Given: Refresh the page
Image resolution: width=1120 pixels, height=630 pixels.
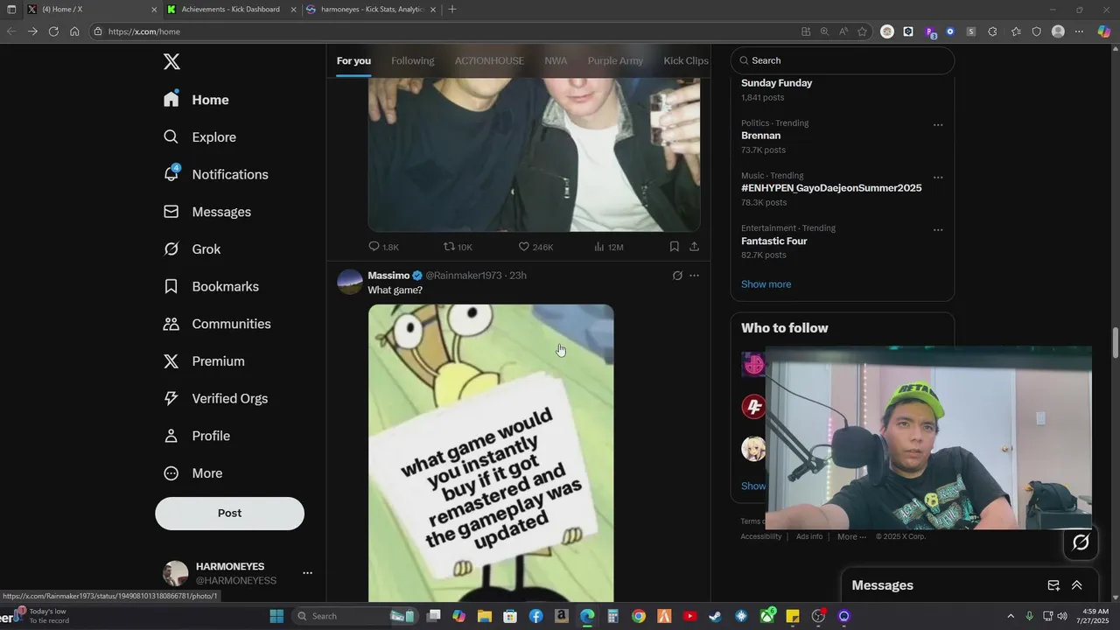Looking at the screenshot, I should (x=53, y=31).
